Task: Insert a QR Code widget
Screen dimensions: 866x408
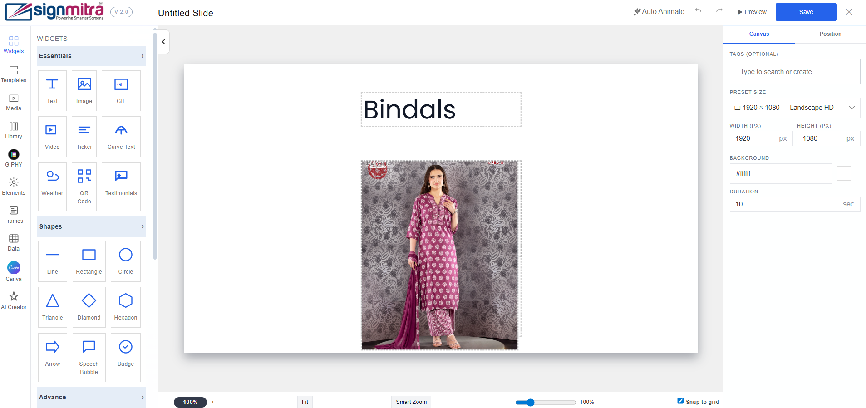Action: point(84,187)
